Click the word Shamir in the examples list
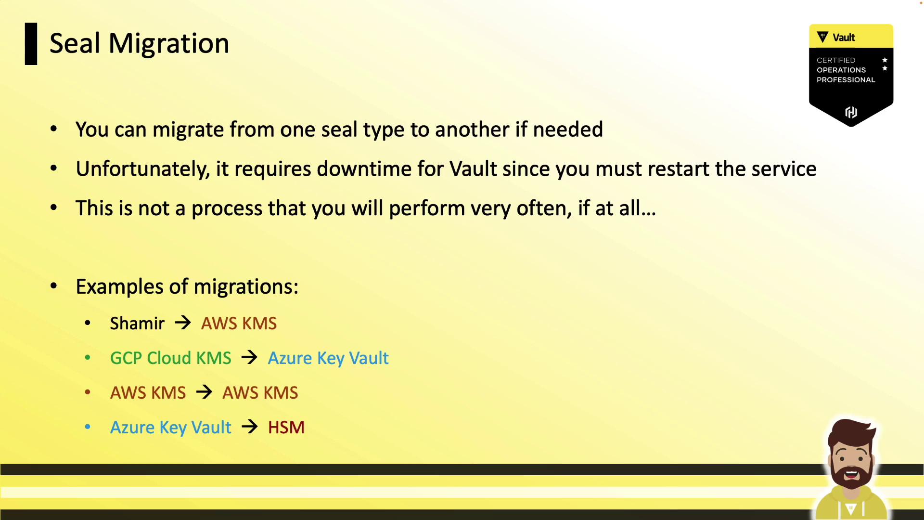The width and height of the screenshot is (924, 520). [137, 324]
